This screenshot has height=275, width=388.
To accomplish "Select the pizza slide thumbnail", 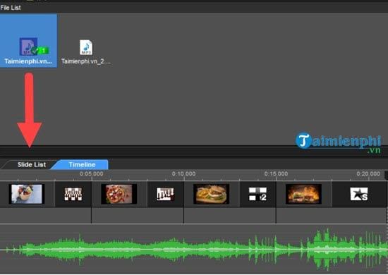I will 119,194.
